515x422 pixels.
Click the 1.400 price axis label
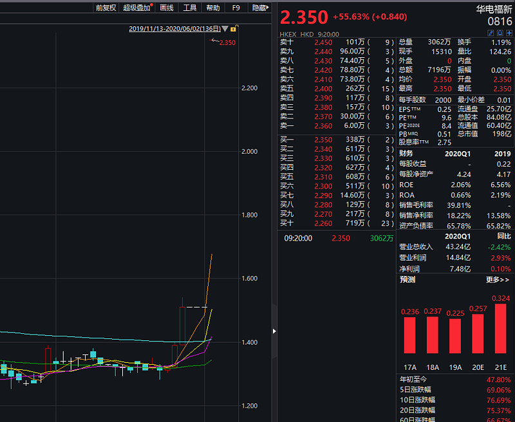[x=249, y=342]
